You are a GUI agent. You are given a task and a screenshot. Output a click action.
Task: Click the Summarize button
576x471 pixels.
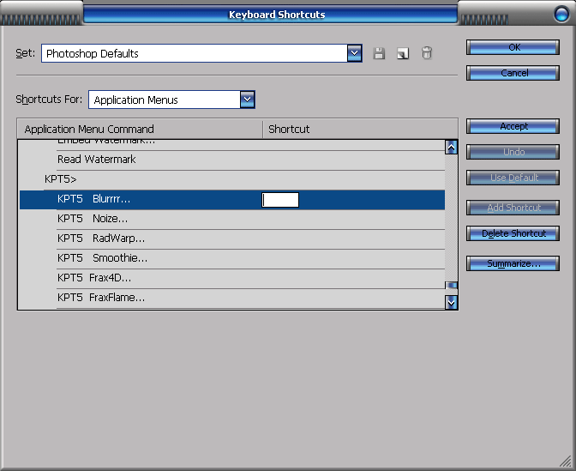(x=513, y=263)
